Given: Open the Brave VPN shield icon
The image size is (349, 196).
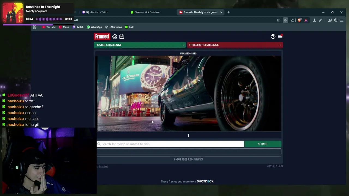Looking at the screenshot, I should (x=336, y=20).
